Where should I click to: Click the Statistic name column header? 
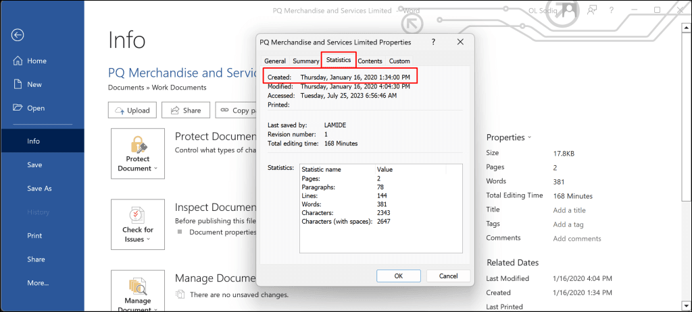point(338,169)
